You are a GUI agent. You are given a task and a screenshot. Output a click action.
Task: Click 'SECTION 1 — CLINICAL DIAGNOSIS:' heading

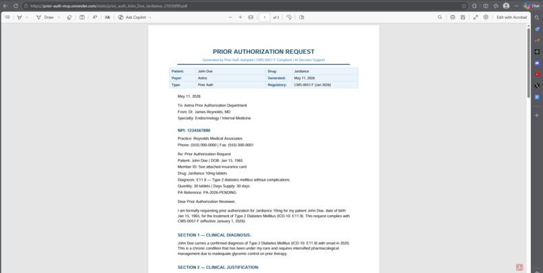[214, 235]
